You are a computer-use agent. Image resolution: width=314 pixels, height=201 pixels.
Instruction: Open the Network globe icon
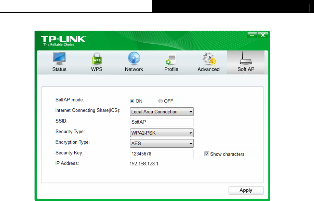click(134, 58)
